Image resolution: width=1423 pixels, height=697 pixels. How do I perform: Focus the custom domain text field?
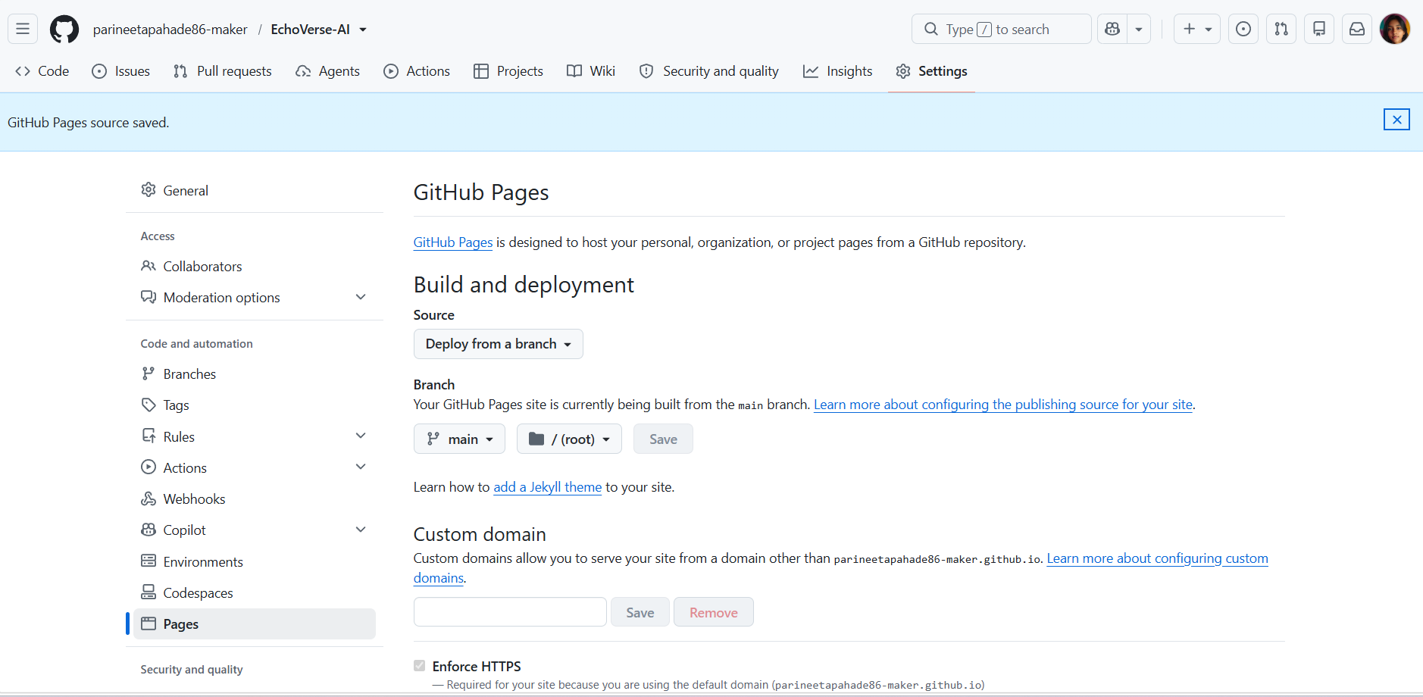510,612
